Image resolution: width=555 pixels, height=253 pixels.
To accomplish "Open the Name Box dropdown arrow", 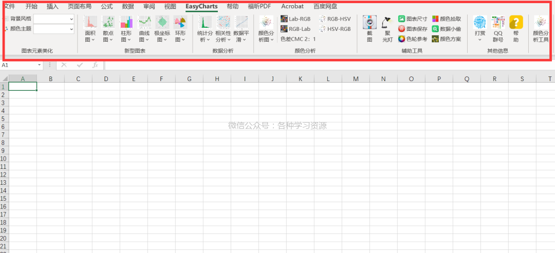I will tap(40, 65).
